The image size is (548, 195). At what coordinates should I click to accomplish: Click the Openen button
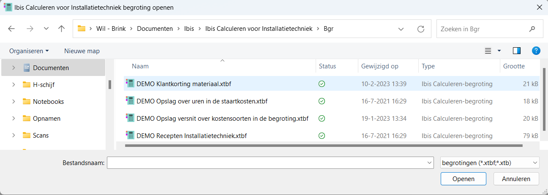pyautogui.click(x=463, y=179)
